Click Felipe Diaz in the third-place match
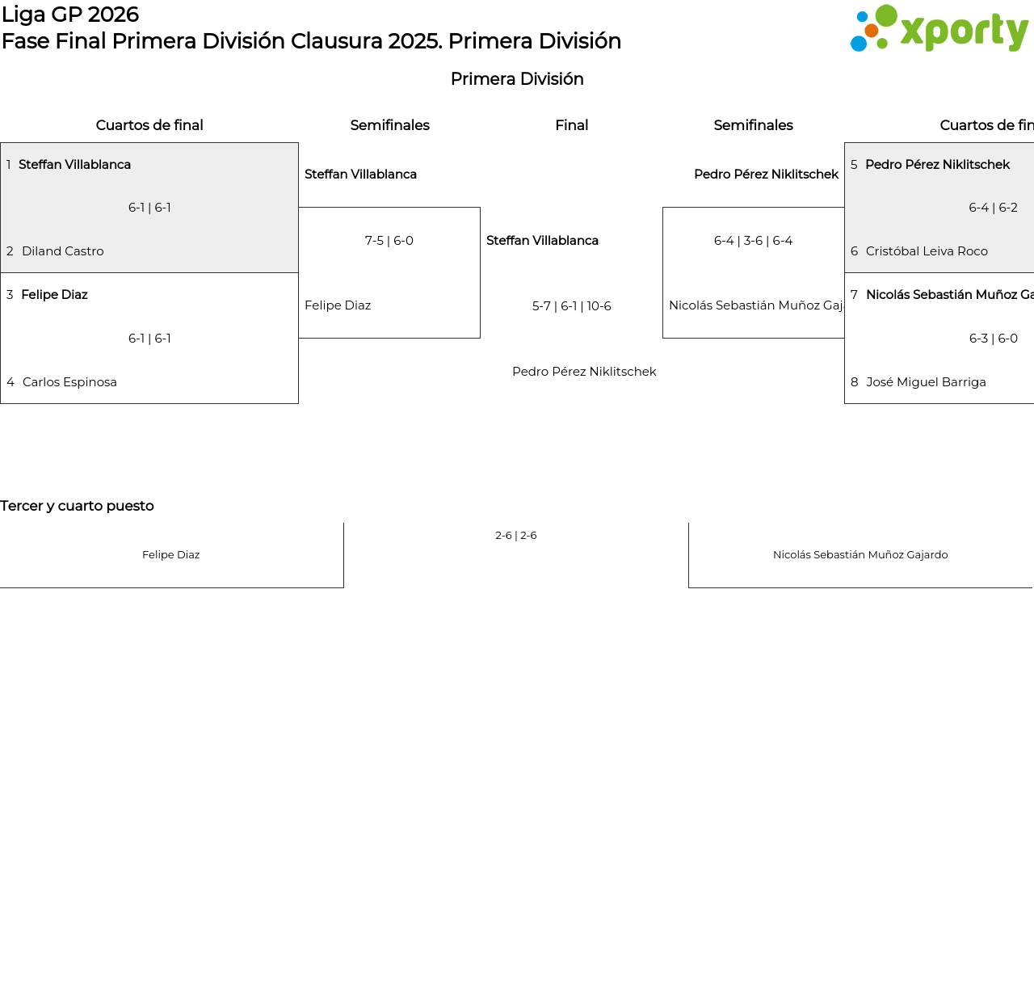The image size is (1034, 1006). tap(170, 555)
